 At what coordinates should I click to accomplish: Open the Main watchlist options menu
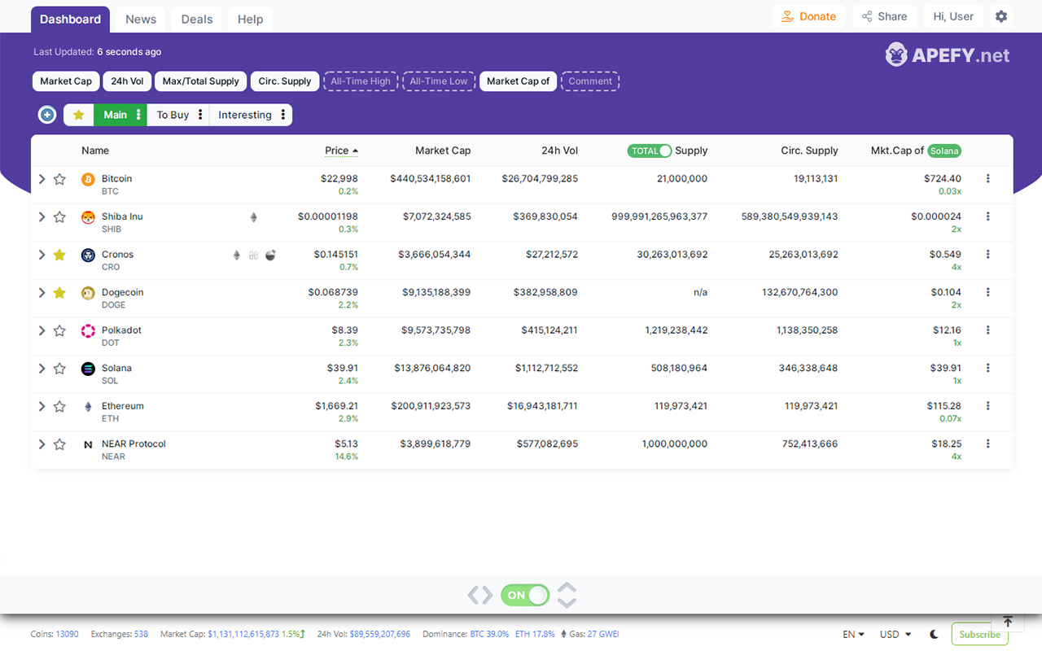click(139, 115)
